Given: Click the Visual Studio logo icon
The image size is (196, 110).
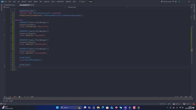Looking at the screenshot, I should [2, 2].
